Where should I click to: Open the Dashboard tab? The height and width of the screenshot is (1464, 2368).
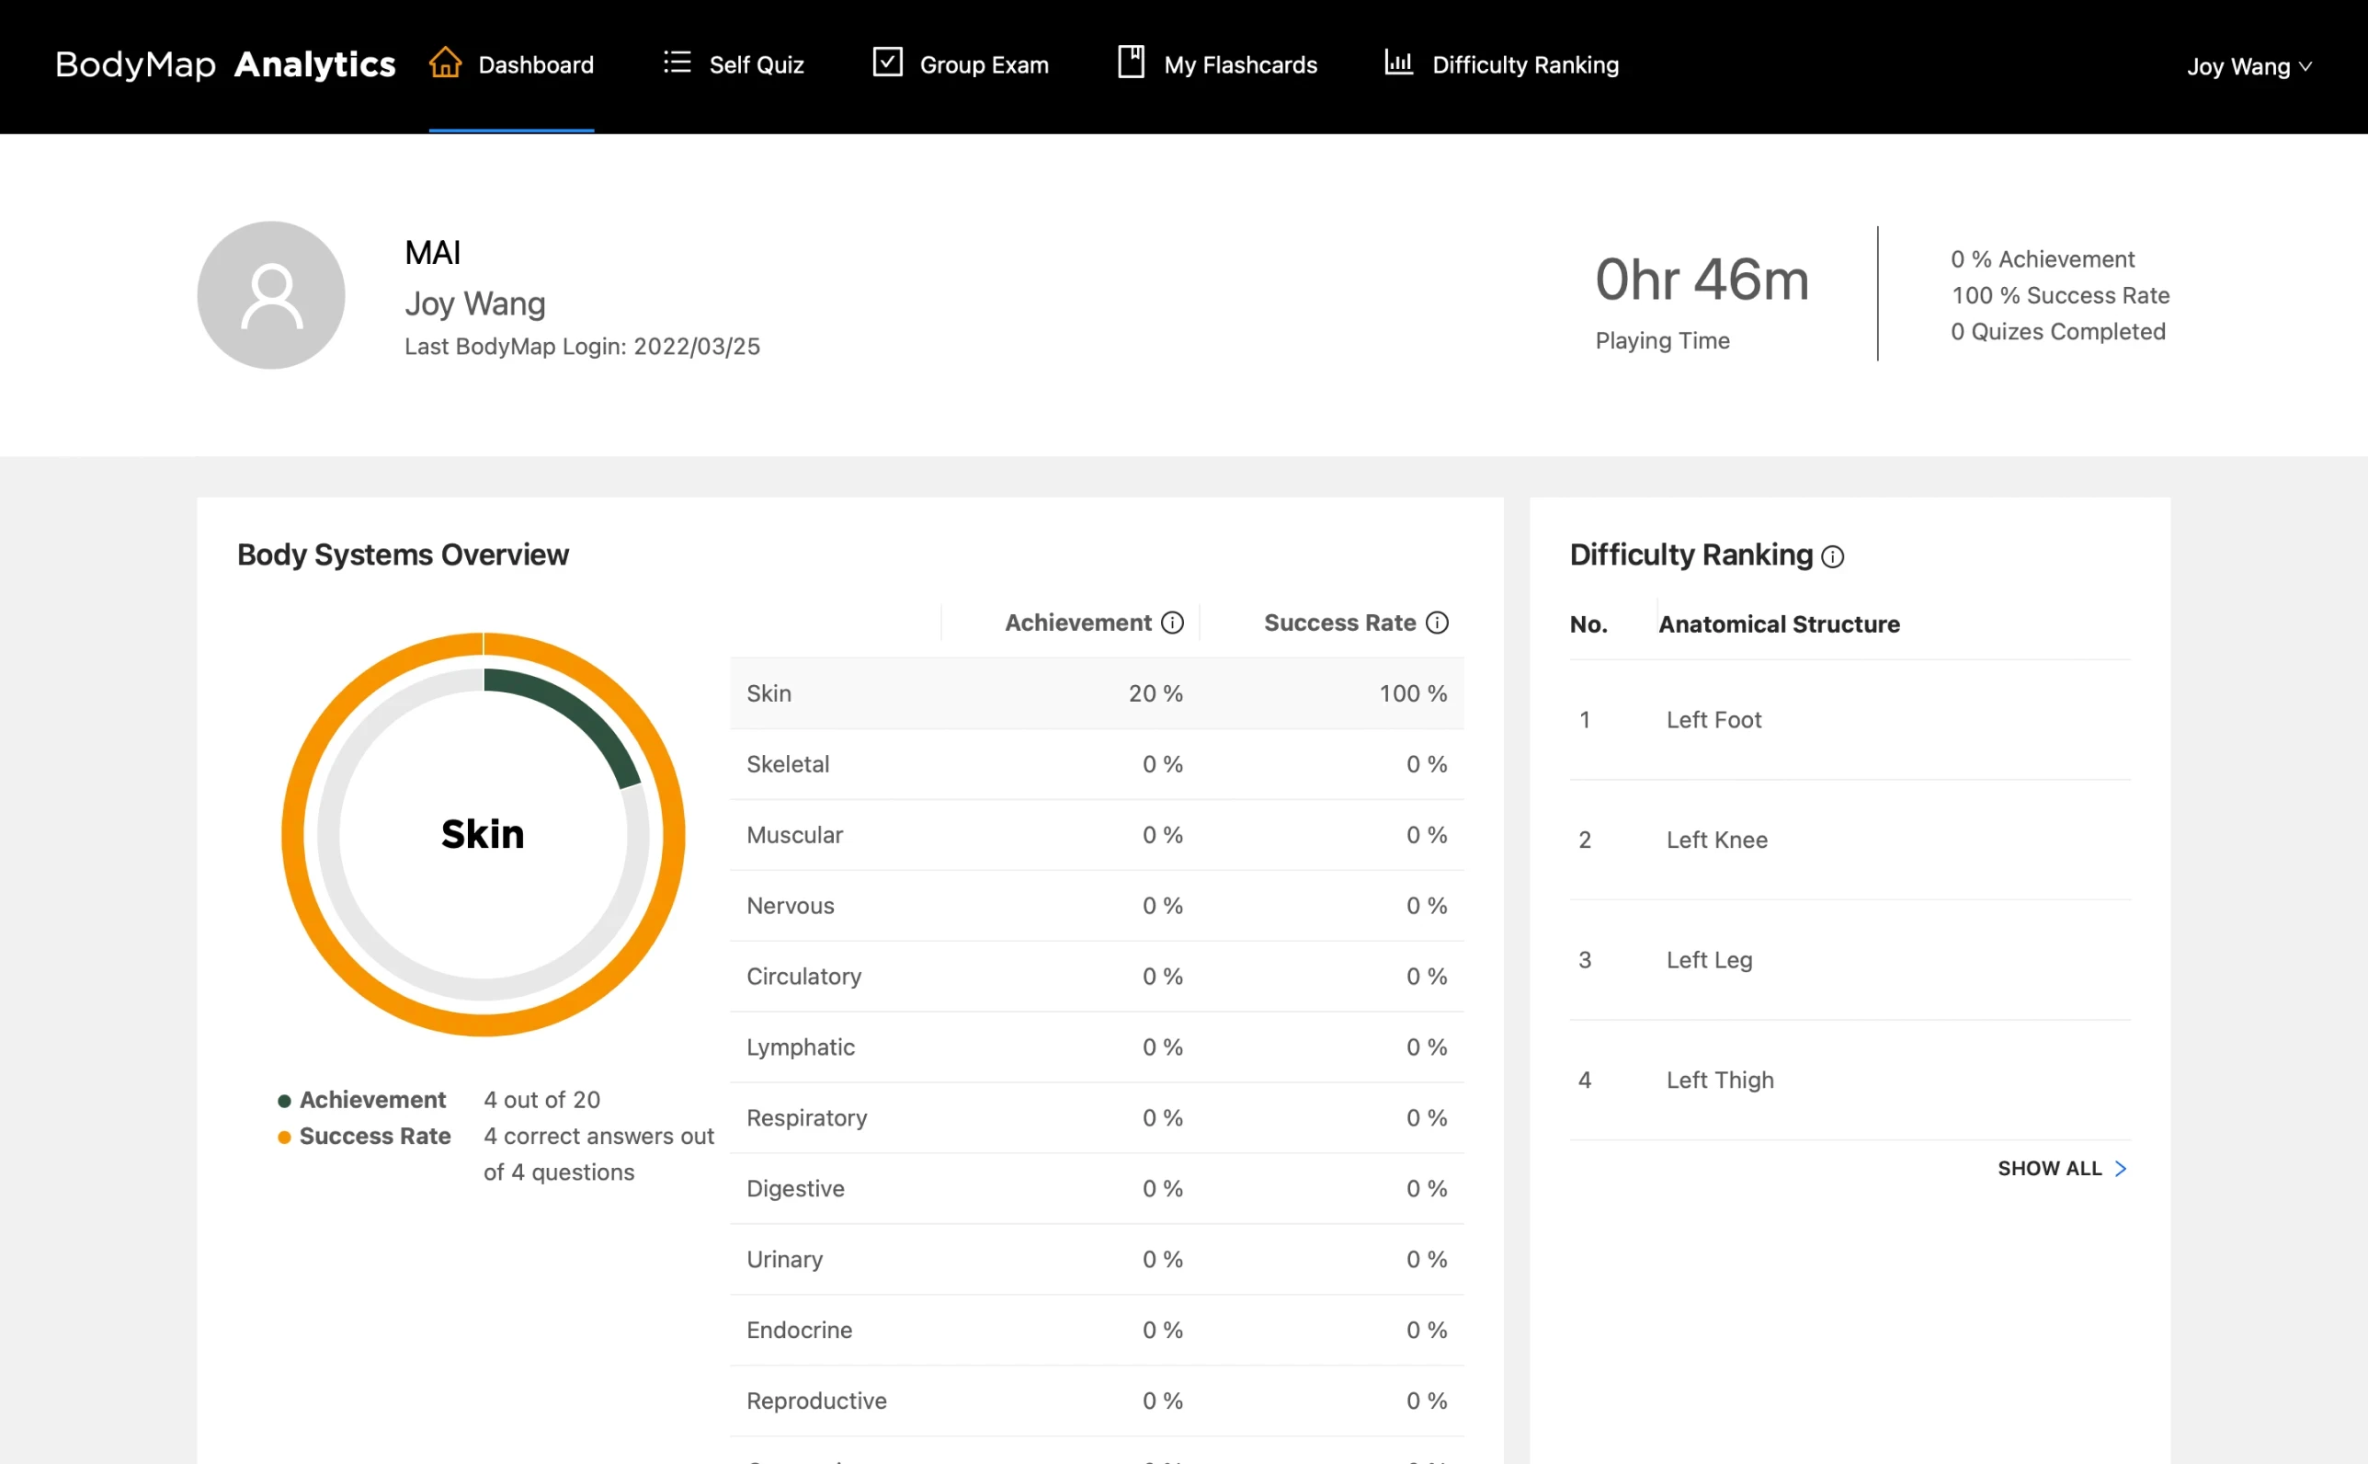pos(511,65)
